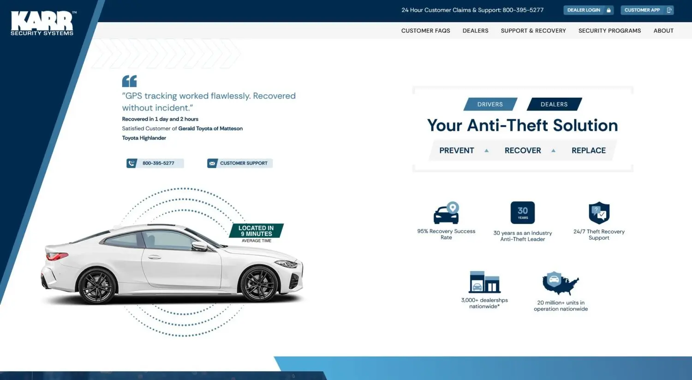Click the USA map with car icon
Screen dimensions: 692x380
click(x=561, y=283)
